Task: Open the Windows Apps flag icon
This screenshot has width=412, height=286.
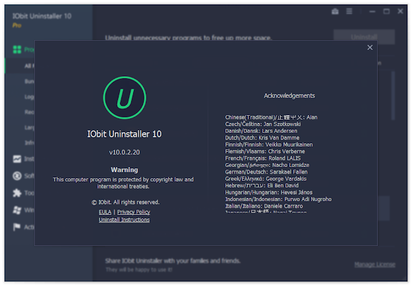Action: 17,210
